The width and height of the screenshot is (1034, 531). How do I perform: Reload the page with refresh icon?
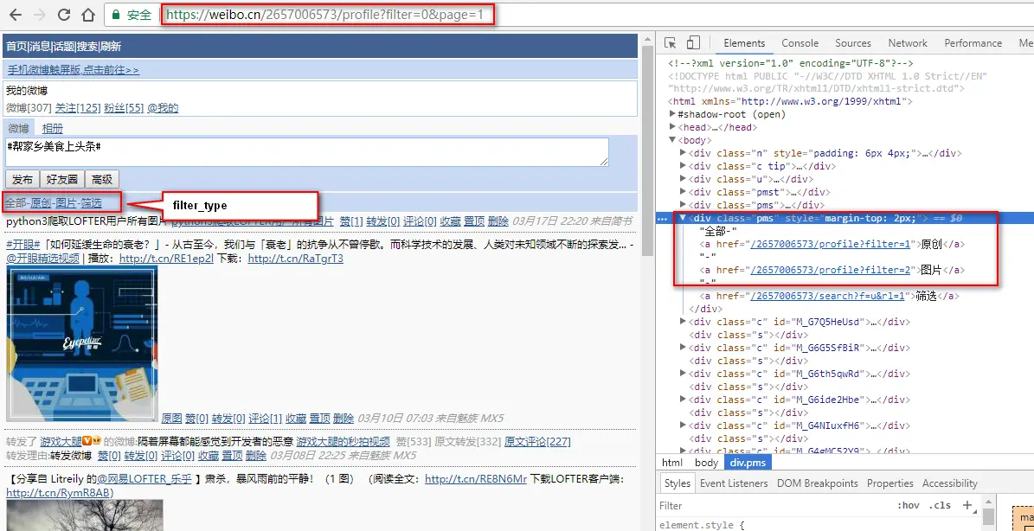coord(64,14)
